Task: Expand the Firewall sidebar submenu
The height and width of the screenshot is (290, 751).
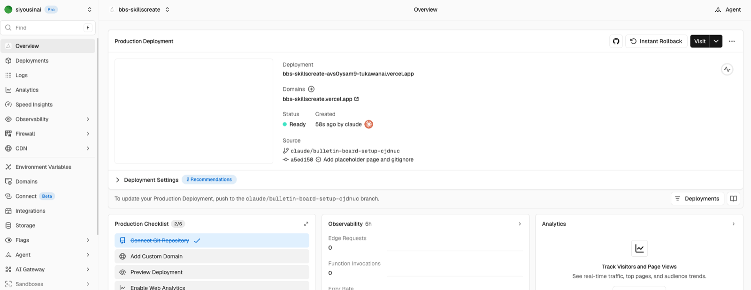Action: tap(88, 134)
